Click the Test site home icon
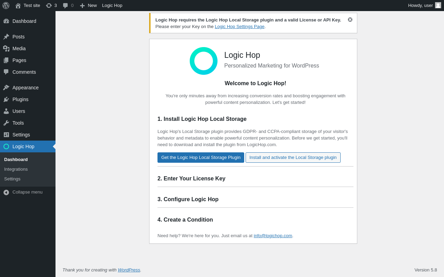This screenshot has width=444, height=277. click(x=18, y=6)
